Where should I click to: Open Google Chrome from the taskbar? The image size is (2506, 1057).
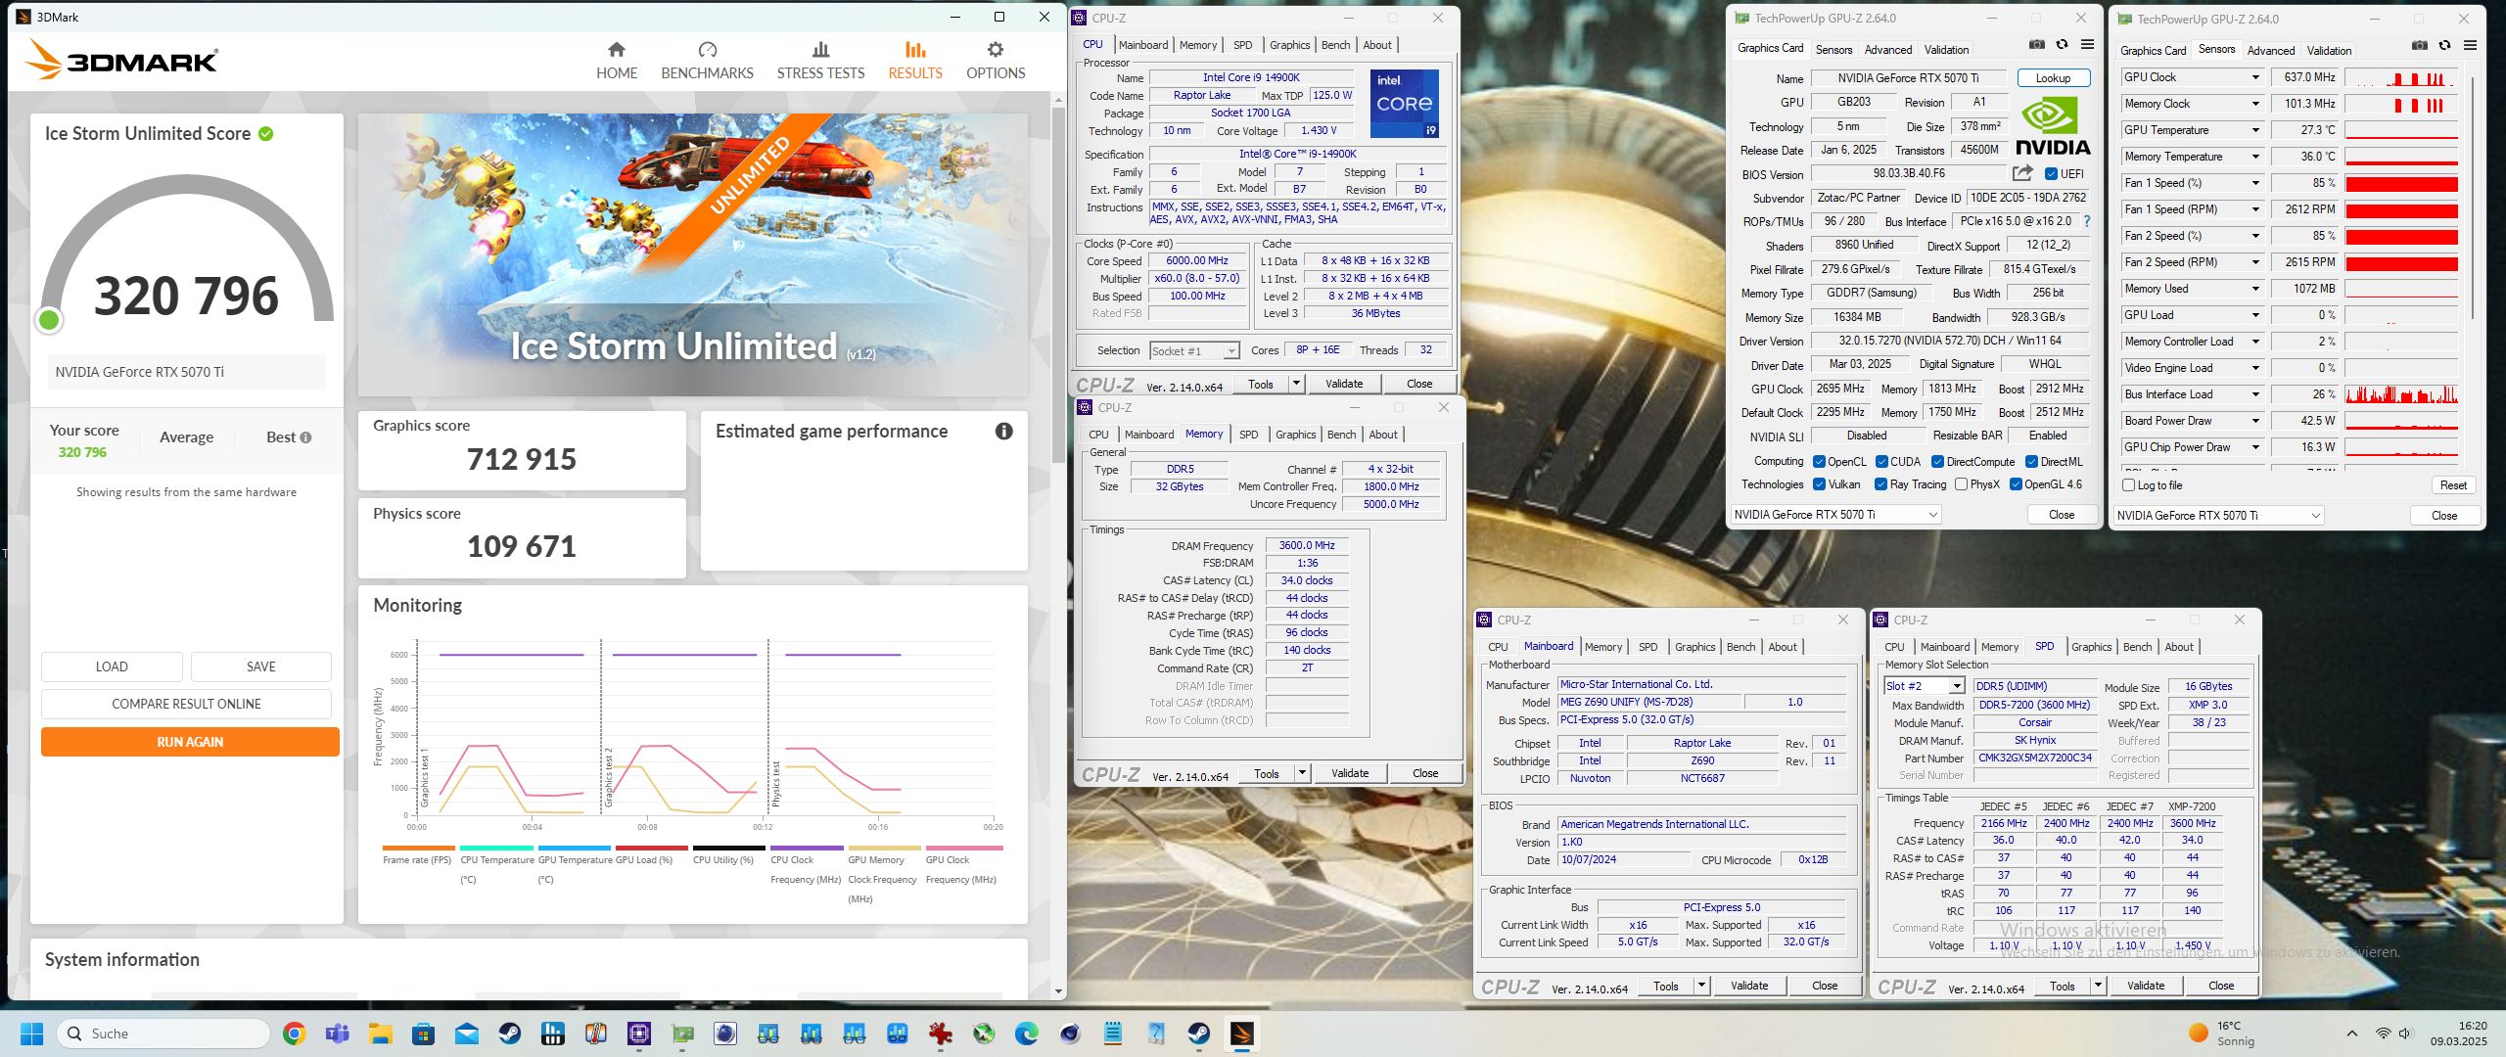coord(294,1034)
